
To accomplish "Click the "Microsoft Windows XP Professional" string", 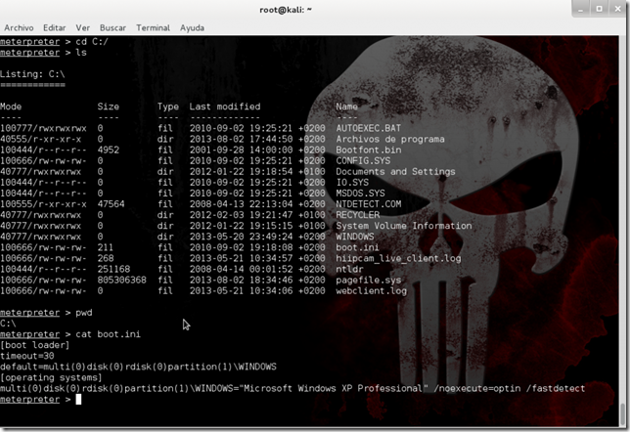I will 333,388.
